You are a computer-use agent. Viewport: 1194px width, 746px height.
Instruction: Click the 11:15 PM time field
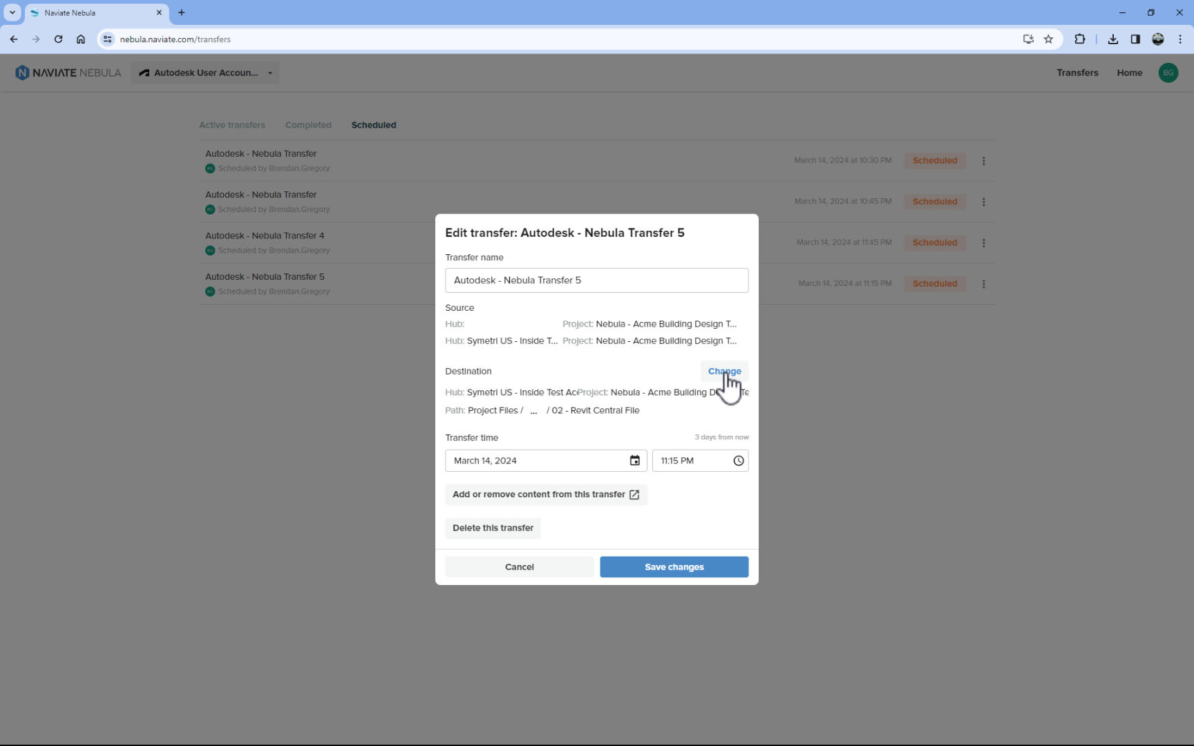coord(700,461)
